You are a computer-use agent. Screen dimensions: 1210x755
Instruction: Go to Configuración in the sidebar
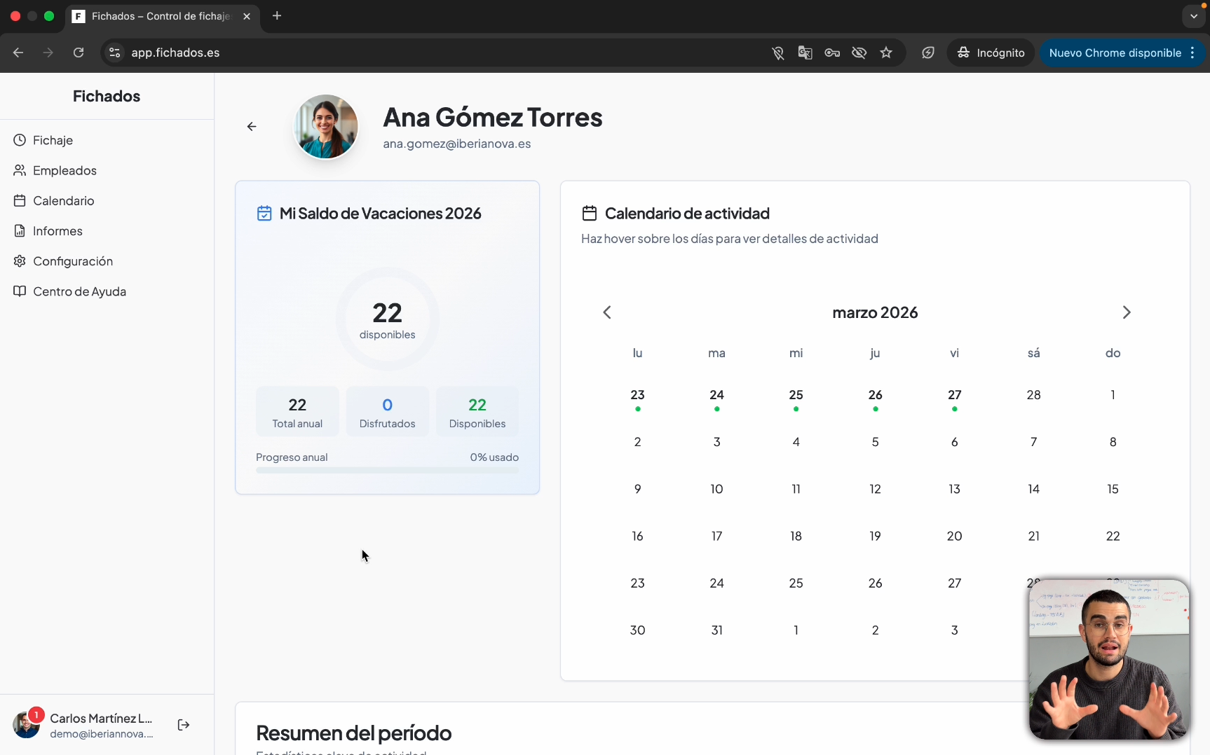pos(73,261)
